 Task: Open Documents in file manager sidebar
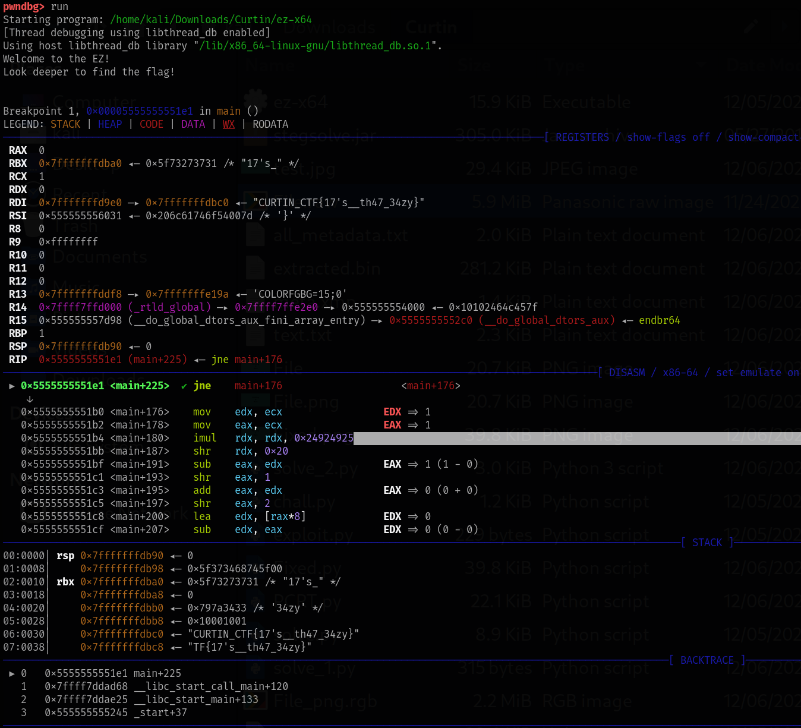[x=100, y=257]
